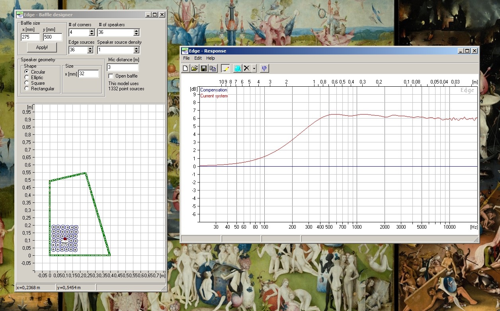This screenshot has height=311, width=500.
Task: Click the Baffle designer title bar icon
Action: 20,15
